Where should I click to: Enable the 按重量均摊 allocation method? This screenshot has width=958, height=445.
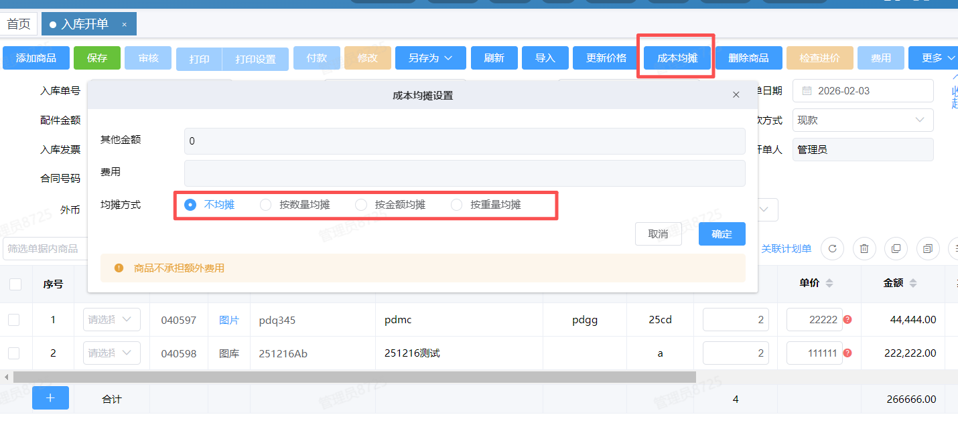pos(456,205)
